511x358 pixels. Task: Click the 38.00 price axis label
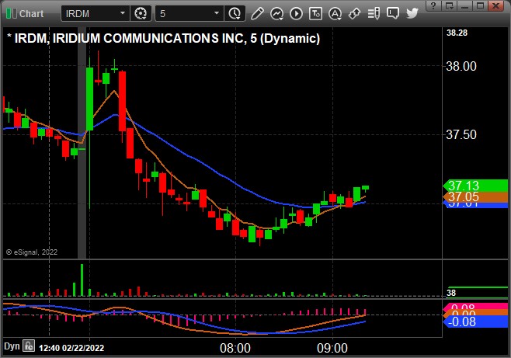[461, 67]
